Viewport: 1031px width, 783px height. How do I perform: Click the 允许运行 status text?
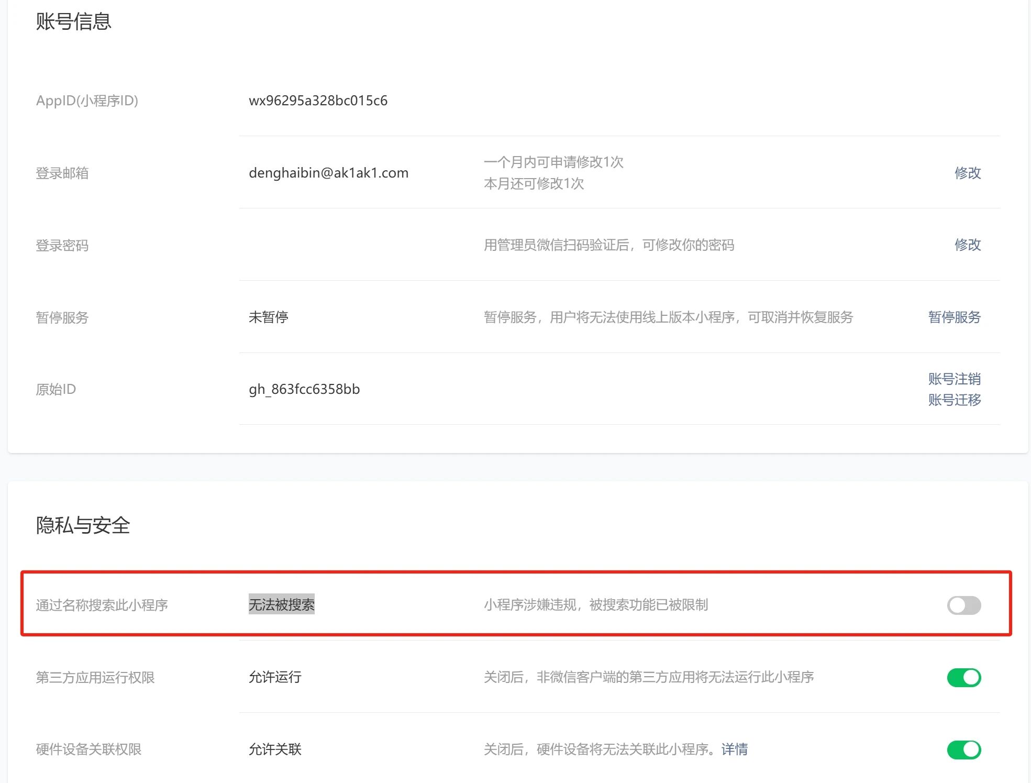pyautogui.click(x=275, y=677)
